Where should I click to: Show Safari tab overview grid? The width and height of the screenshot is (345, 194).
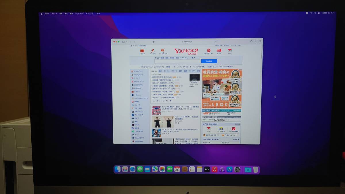pos(260,41)
